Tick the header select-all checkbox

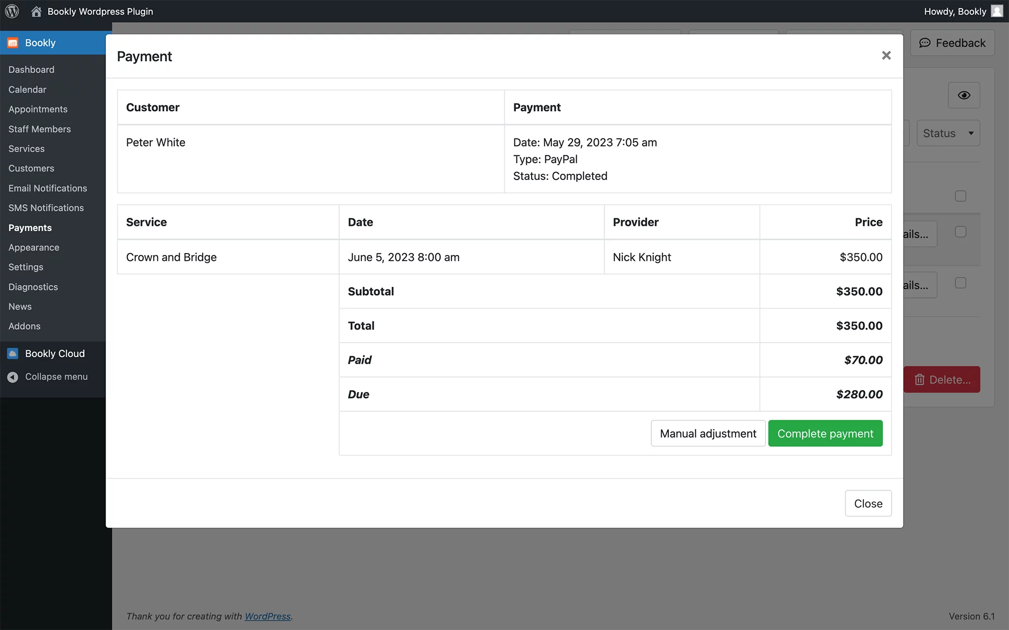(961, 196)
